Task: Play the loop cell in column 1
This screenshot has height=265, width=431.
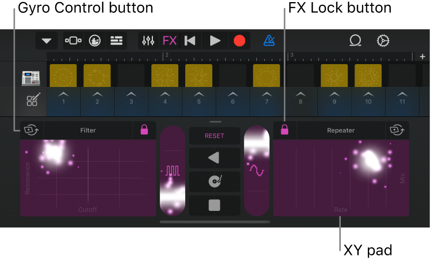Action: click(63, 76)
